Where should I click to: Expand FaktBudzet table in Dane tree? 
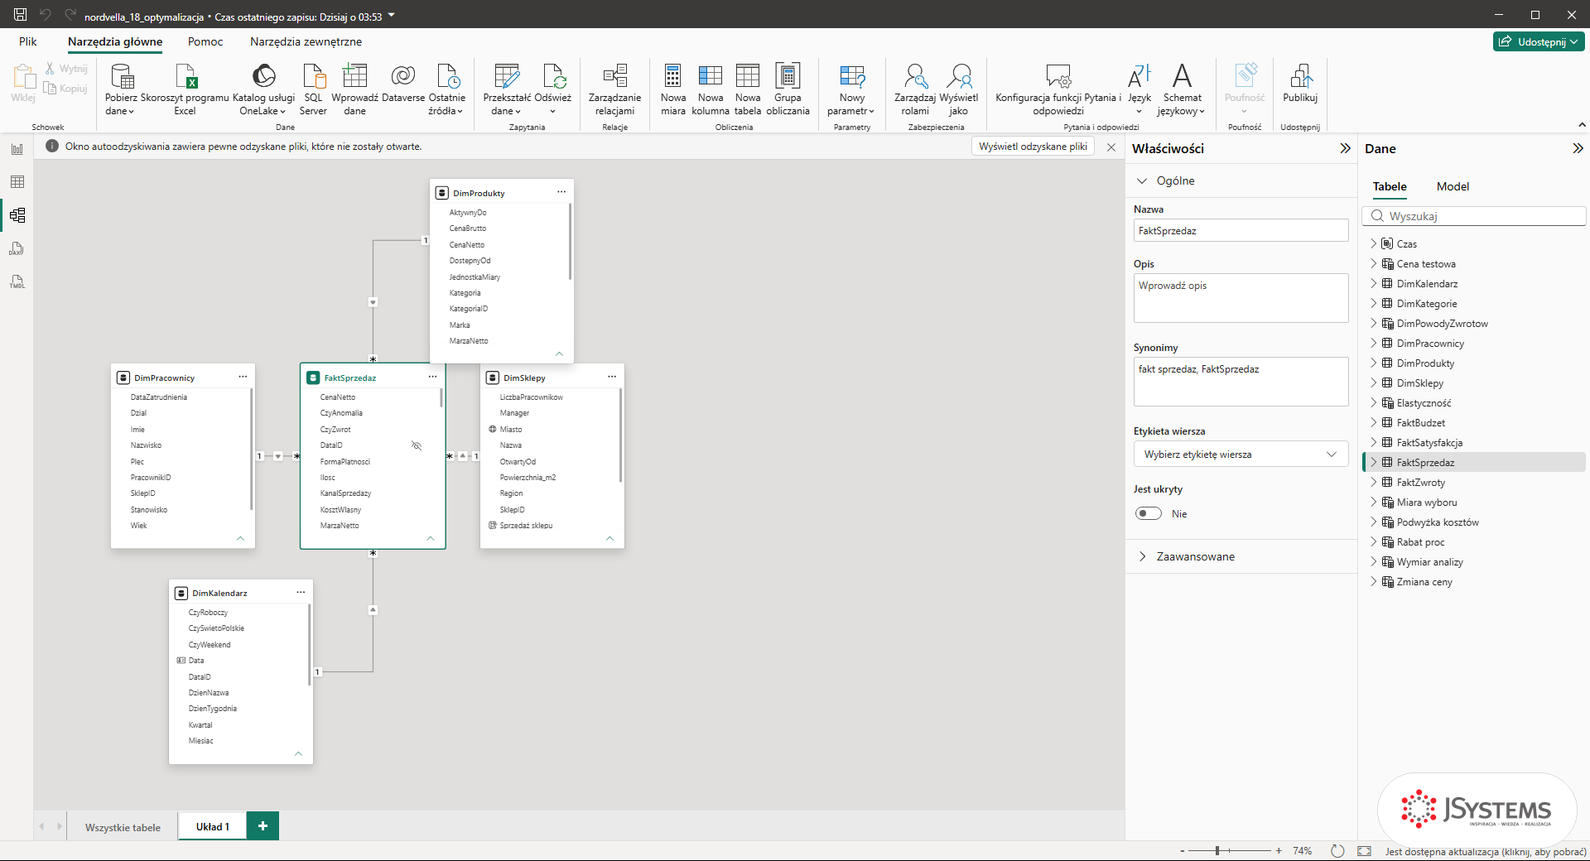(x=1373, y=422)
